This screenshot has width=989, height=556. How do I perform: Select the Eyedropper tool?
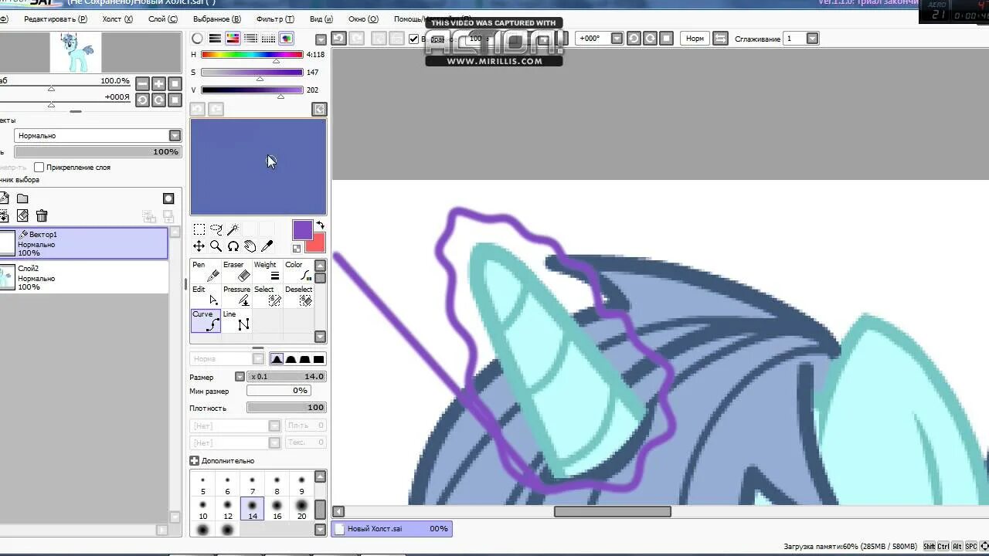[x=267, y=246]
